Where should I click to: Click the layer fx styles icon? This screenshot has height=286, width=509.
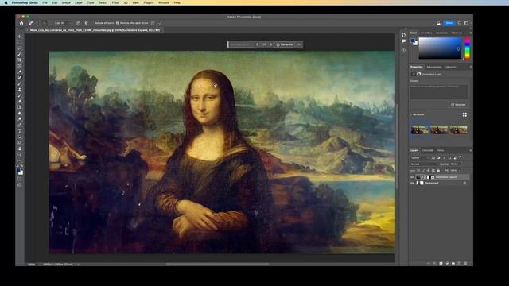pos(435,263)
